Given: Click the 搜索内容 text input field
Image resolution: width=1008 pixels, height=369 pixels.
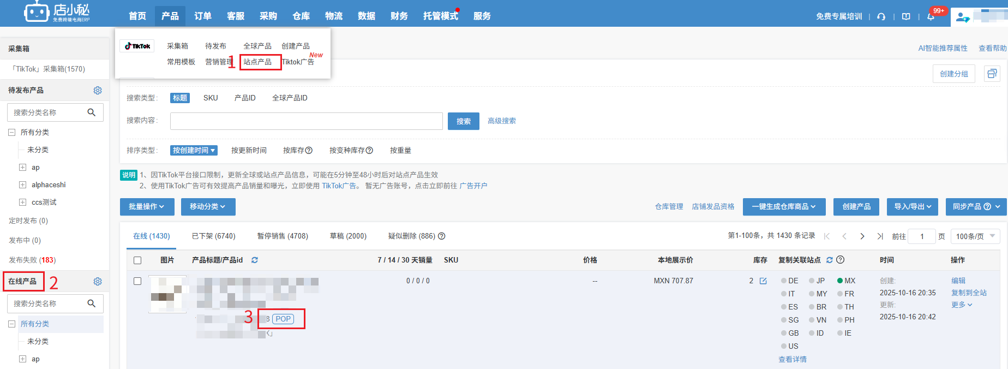Looking at the screenshot, I should click(306, 121).
